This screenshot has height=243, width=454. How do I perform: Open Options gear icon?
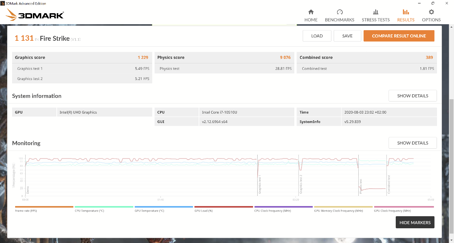(x=431, y=12)
